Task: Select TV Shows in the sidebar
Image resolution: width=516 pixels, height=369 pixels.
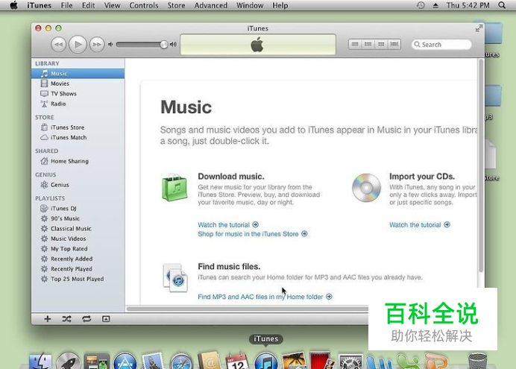Action: [x=78, y=93]
